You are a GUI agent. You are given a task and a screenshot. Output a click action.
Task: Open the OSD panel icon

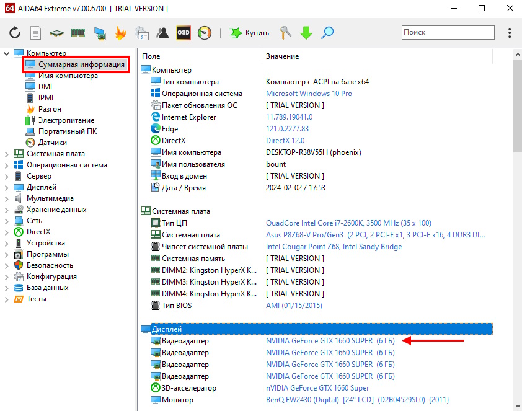tap(184, 33)
